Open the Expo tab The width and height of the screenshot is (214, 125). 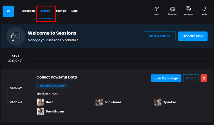tap(74, 11)
